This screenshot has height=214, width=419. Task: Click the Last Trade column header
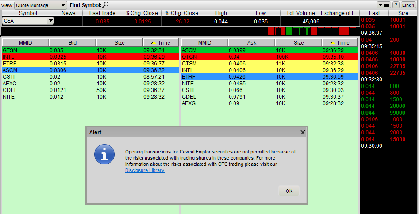click(x=102, y=13)
